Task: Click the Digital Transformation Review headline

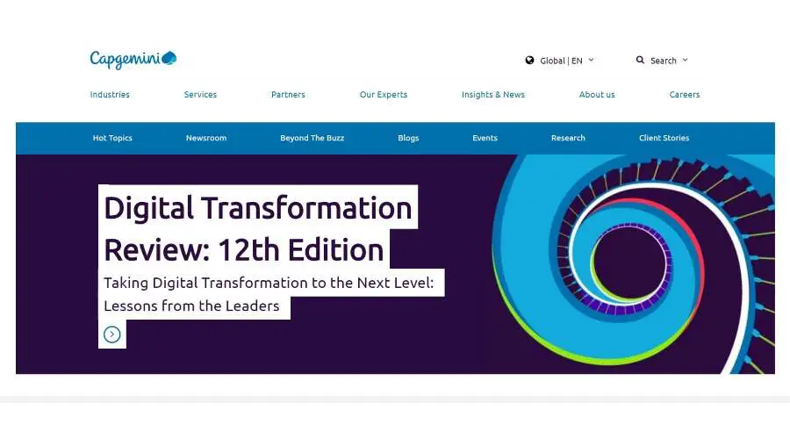Action: pyautogui.click(x=257, y=228)
